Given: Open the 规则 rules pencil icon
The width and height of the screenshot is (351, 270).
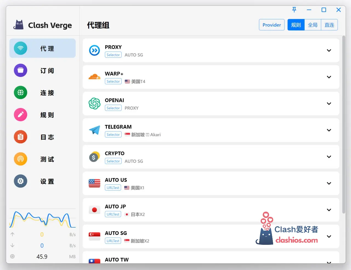Looking at the screenshot, I should pos(21,115).
